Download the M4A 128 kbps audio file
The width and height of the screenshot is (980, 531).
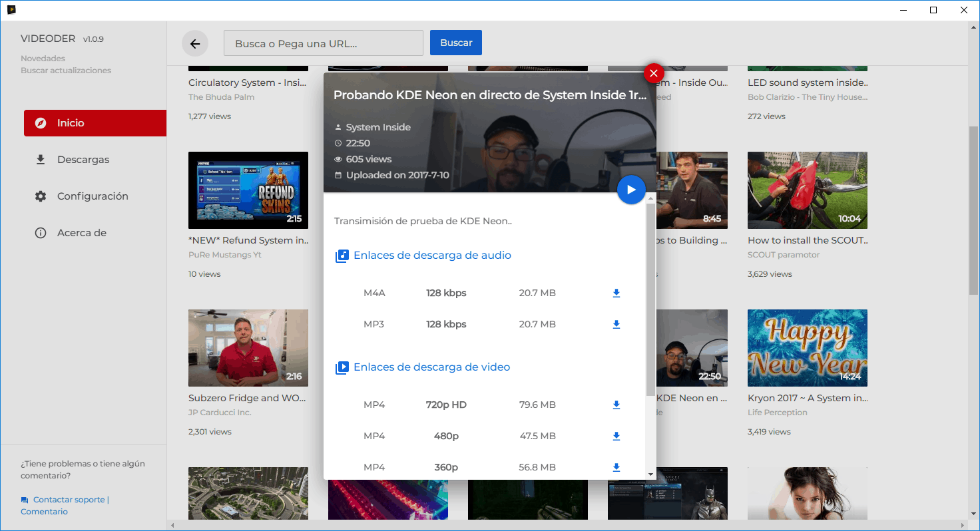click(x=616, y=293)
